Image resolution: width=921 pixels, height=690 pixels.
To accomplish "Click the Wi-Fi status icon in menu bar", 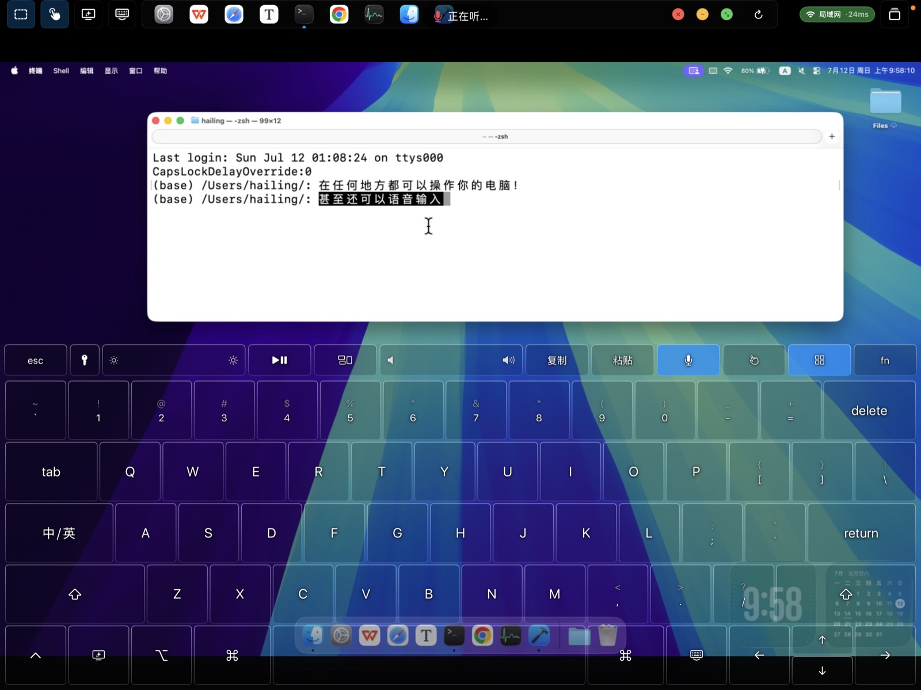I will pyautogui.click(x=728, y=71).
